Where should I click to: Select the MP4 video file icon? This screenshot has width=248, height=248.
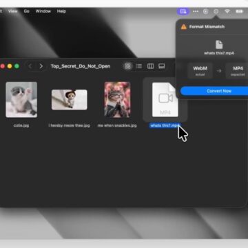165,100
